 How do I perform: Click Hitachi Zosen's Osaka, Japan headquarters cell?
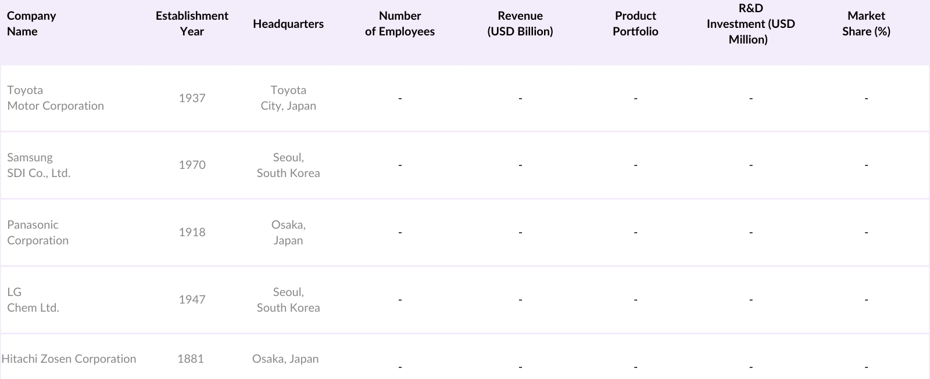[x=285, y=359]
